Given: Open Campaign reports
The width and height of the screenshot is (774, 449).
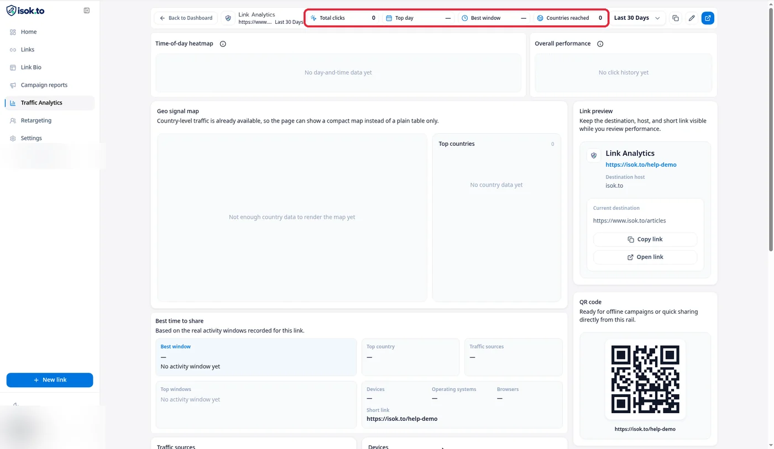Looking at the screenshot, I should 50,85.
